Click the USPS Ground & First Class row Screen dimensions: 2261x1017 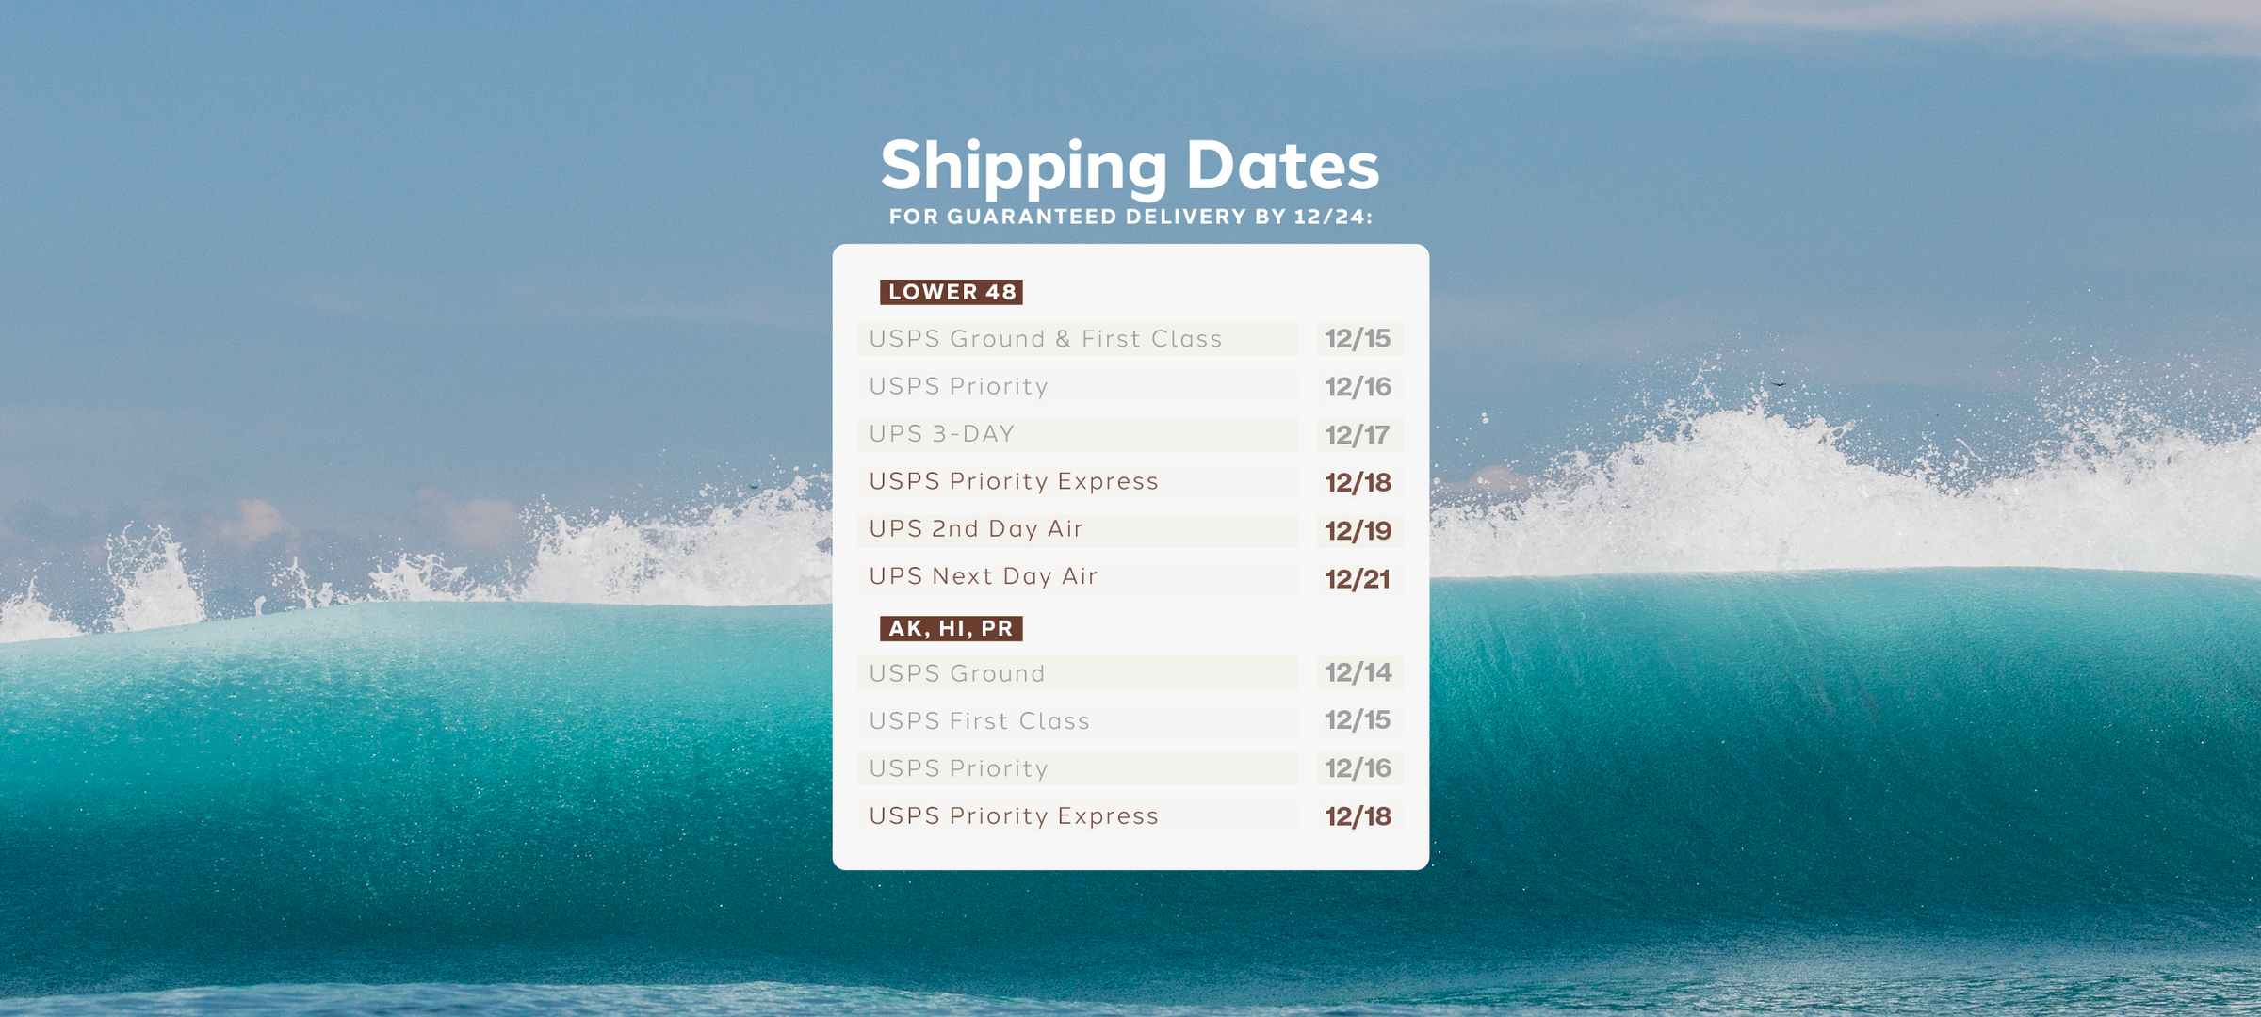(x=1046, y=339)
